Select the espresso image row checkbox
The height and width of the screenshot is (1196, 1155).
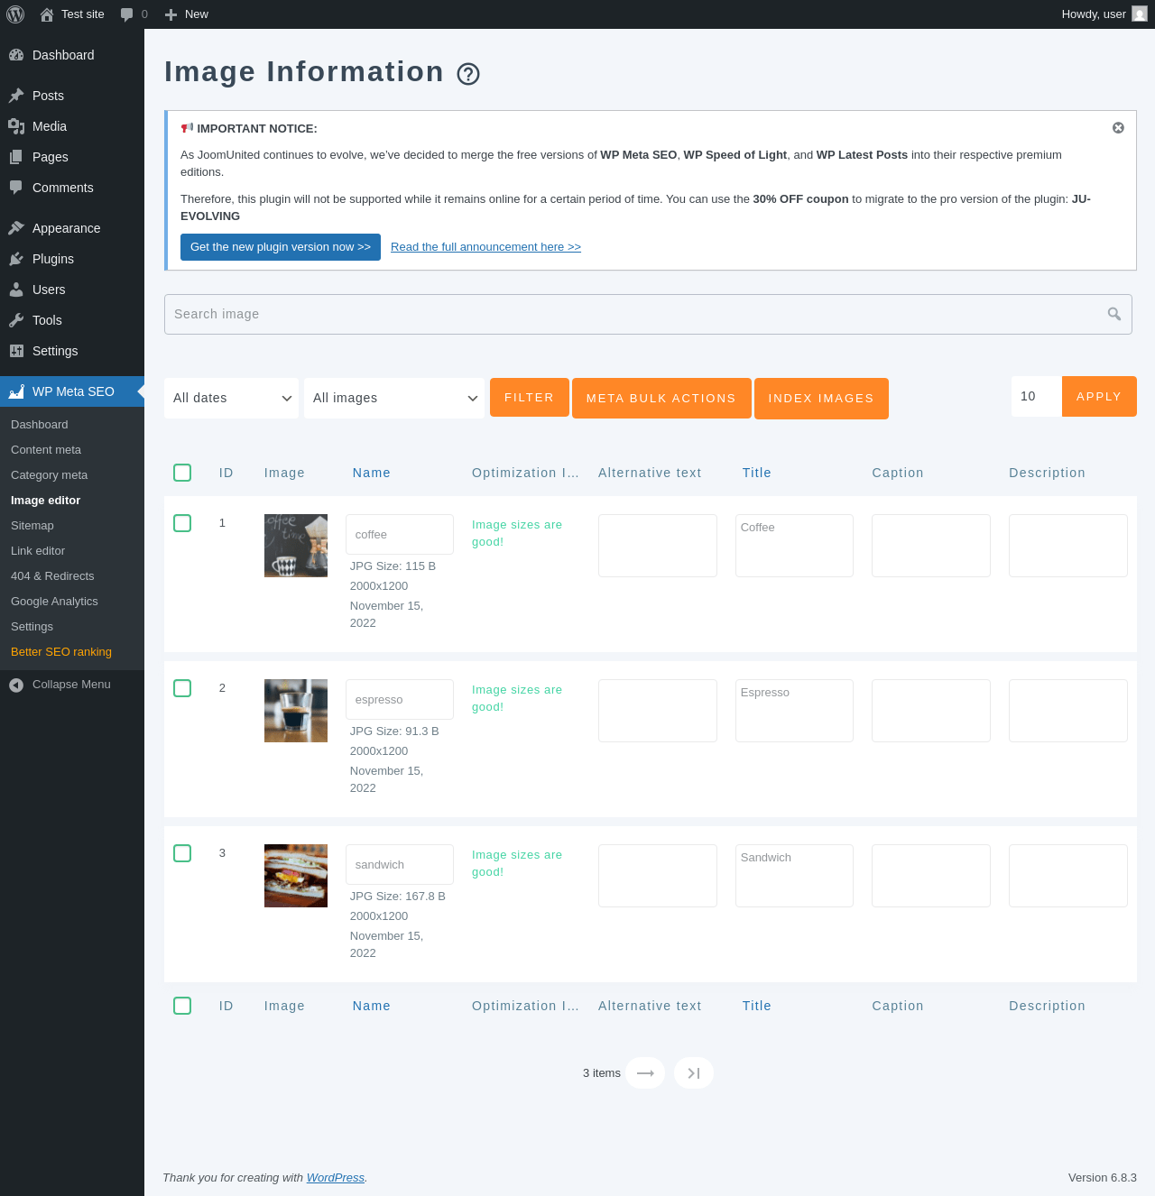[182, 688]
